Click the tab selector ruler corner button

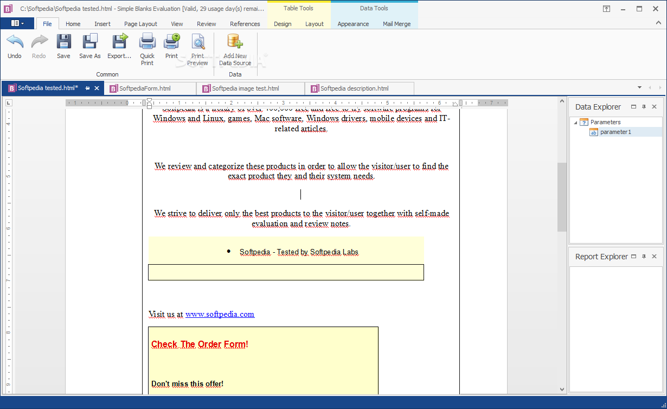(9, 103)
